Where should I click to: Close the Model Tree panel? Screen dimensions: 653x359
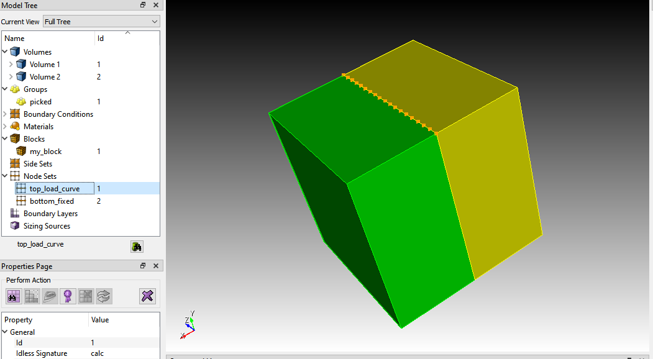pos(156,5)
